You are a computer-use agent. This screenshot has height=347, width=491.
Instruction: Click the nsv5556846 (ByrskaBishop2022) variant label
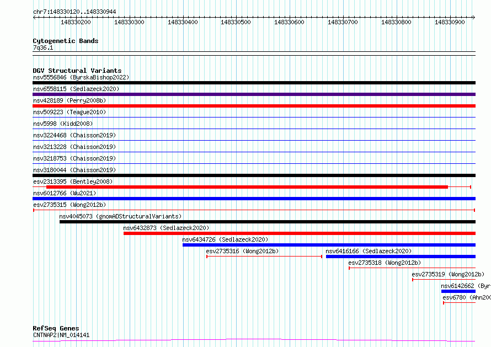pyautogui.click(x=81, y=78)
